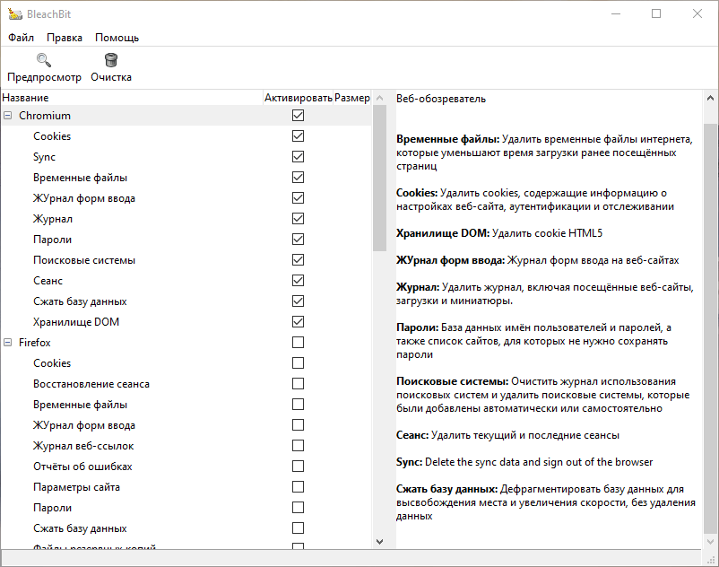The image size is (719, 567).
Task: Click the Очистка trash can icon
Action: 111,60
